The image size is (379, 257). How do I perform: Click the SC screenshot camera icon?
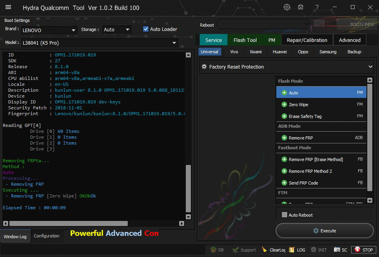(337, 250)
